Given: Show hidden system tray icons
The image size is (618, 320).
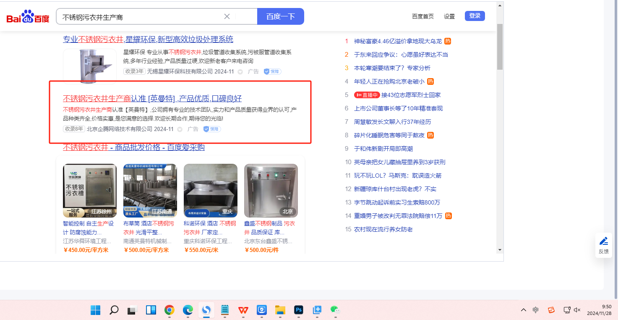Looking at the screenshot, I should pos(523,310).
